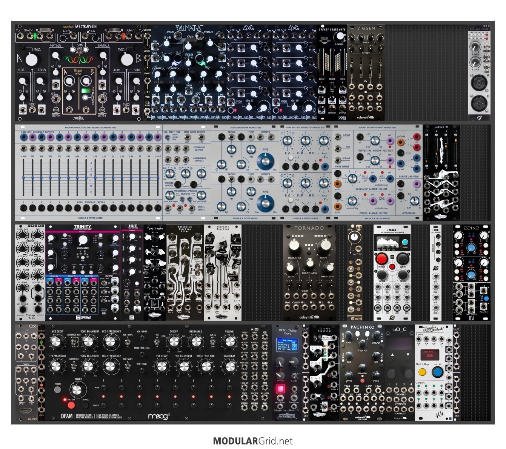The height and width of the screenshot is (449, 506).
Task: Click the first Buchla spectral processor band slider
Action: point(24,177)
